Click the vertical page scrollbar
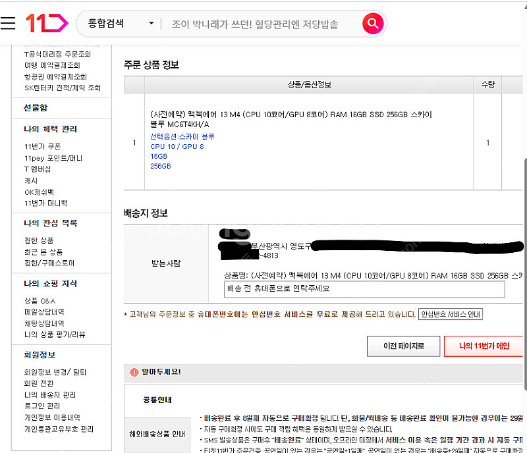 [525, 274]
